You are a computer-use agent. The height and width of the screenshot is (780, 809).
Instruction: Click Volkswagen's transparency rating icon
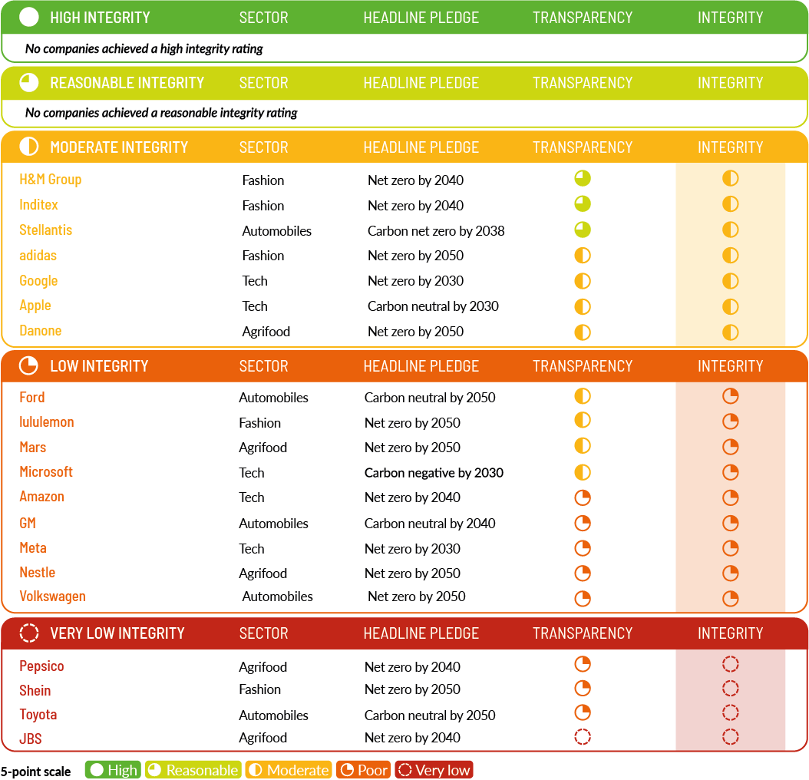tap(583, 599)
